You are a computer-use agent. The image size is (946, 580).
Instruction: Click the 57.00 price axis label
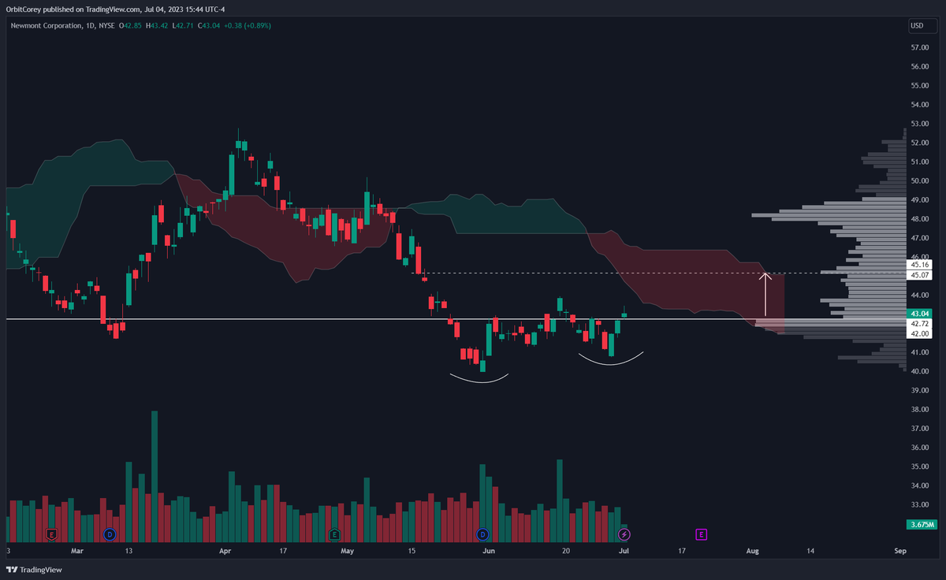tap(920, 48)
